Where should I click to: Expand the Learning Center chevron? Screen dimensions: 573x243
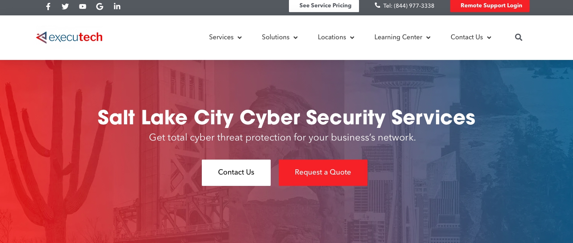[428, 38]
